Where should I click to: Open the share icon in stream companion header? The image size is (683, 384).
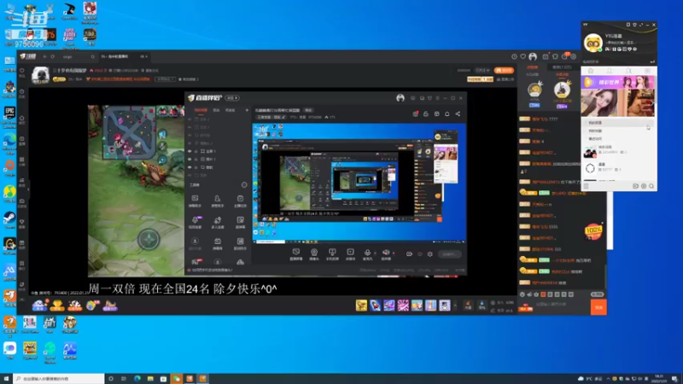point(458,114)
